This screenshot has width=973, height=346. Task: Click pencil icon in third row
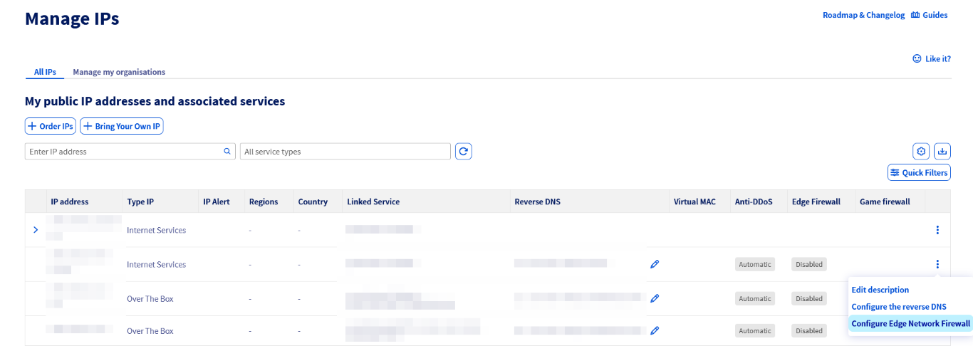(655, 298)
